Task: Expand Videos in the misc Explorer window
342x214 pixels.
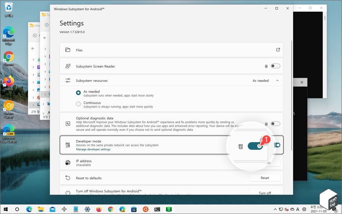Action: pos(33,67)
